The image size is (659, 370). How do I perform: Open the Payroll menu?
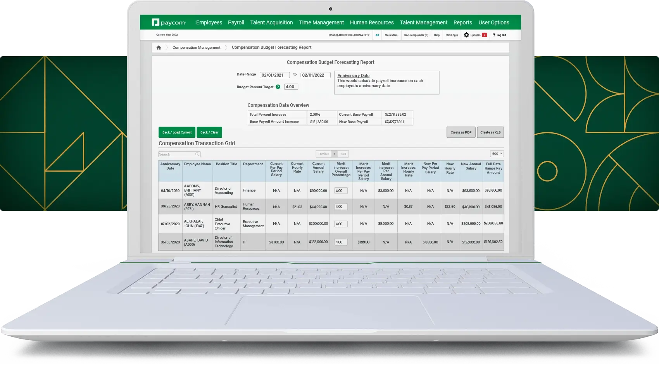point(236,22)
